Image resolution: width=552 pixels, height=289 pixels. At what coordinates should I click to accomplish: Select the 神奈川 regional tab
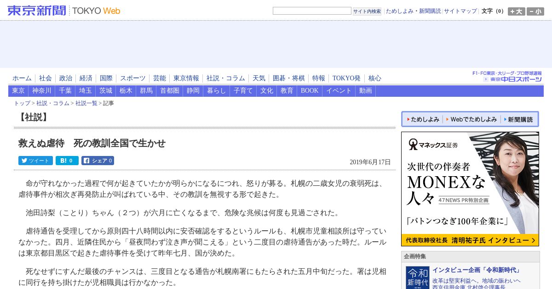coord(42,91)
